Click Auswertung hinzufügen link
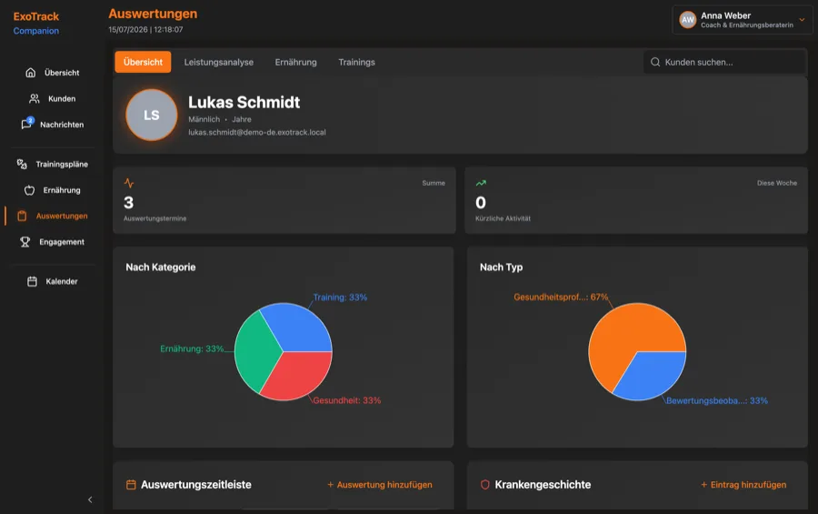The image size is (818, 514). (x=380, y=485)
